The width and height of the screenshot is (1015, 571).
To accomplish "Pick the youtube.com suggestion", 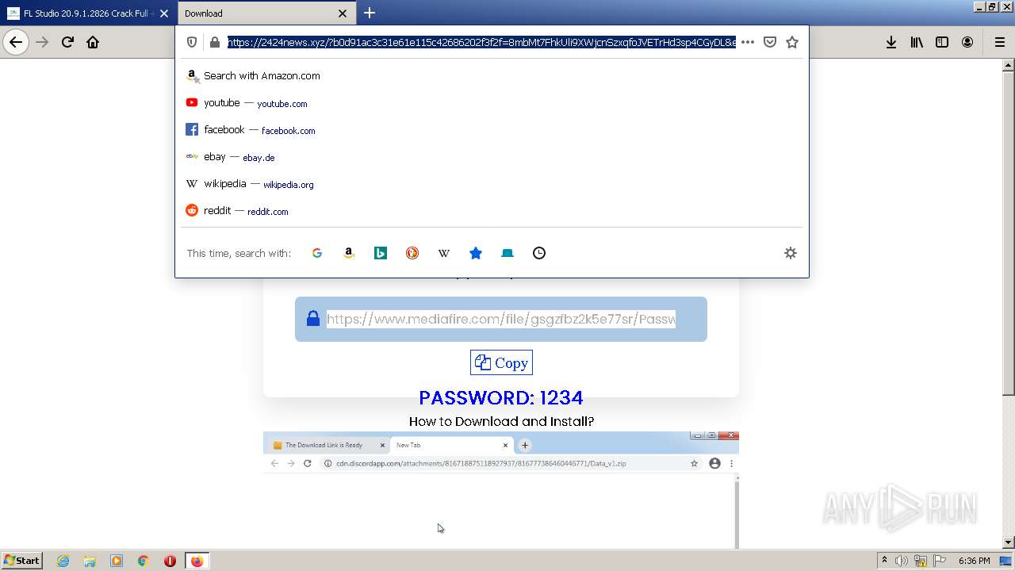I will click(492, 103).
